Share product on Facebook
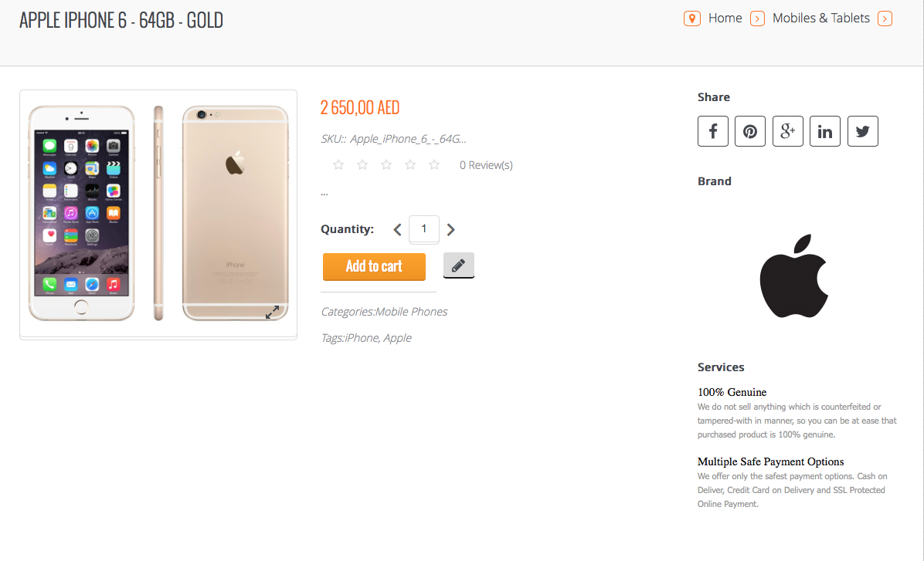This screenshot has height=561, width=924. point(713,131)
